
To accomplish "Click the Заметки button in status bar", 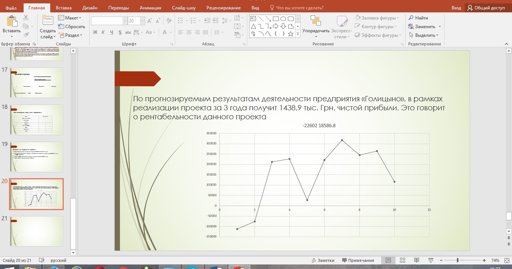I will point(323,260).
